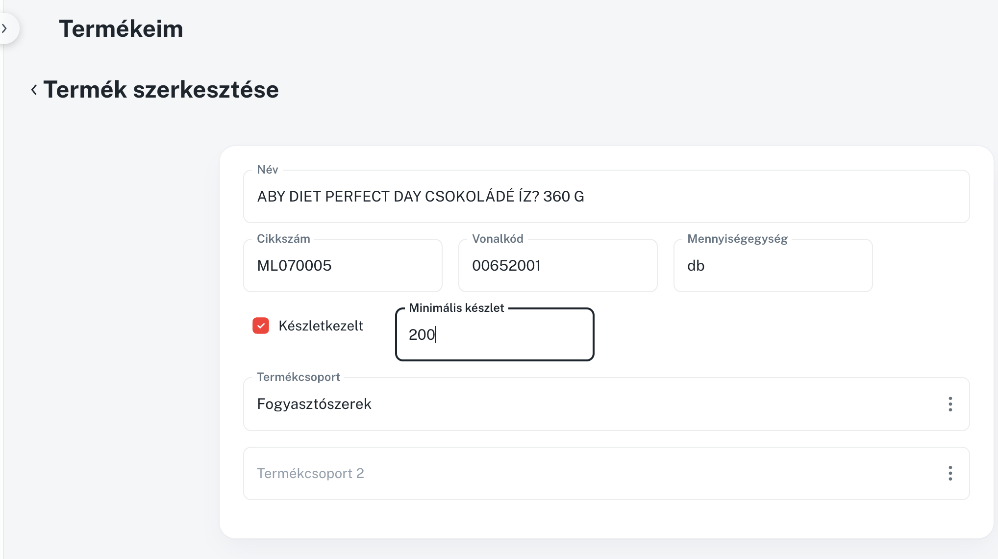This screenshot has height=559, width=998.
Task: Open three-dot menu for Termékcsoport 2
Action: click(950, 473)
